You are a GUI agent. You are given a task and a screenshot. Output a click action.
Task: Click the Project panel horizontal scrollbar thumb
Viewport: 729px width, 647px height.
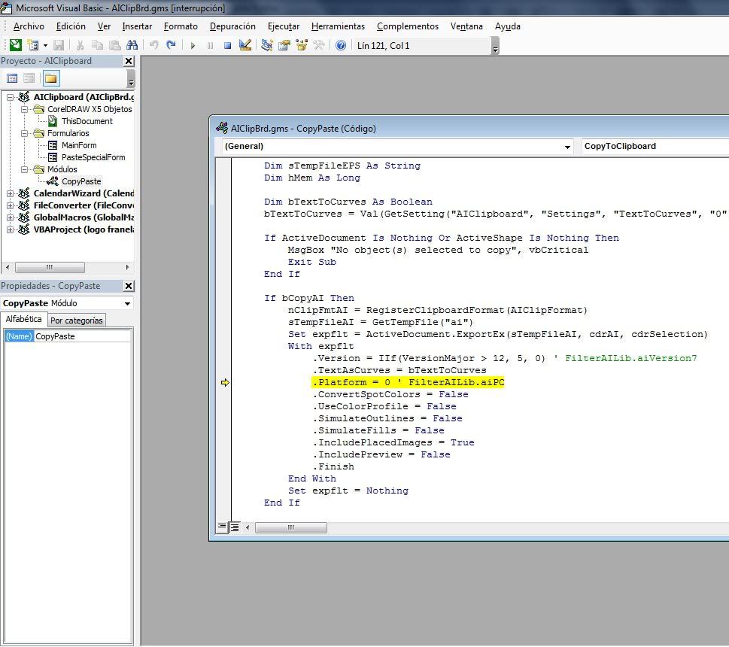[x=50, y=267]
